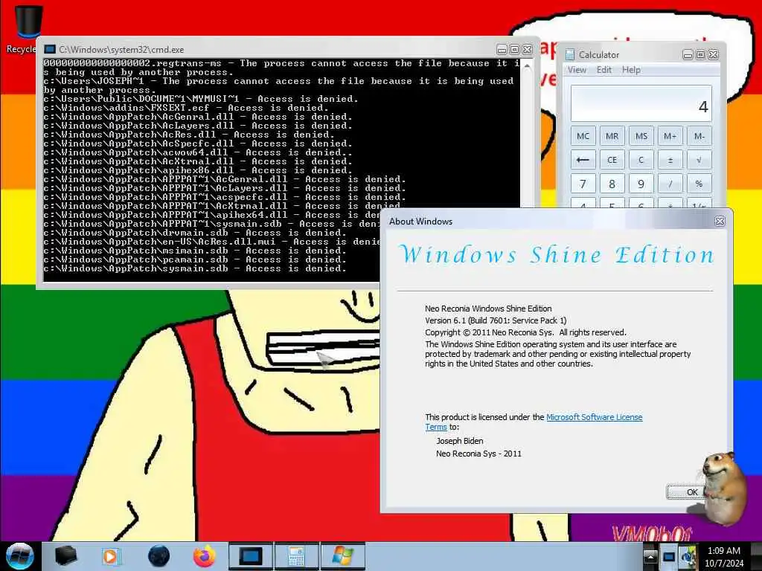Click the M- calculator key

699,136
